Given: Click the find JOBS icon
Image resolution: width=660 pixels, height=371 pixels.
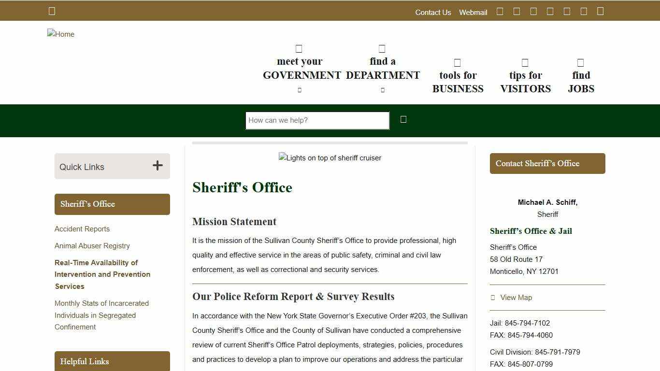Looking at the screenshot, I should pos(580,62).
